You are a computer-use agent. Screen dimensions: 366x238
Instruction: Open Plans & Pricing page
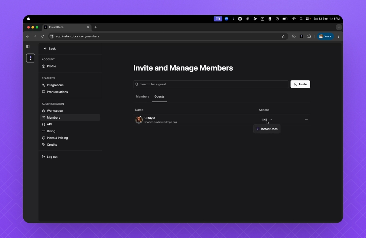click(57, 138)
